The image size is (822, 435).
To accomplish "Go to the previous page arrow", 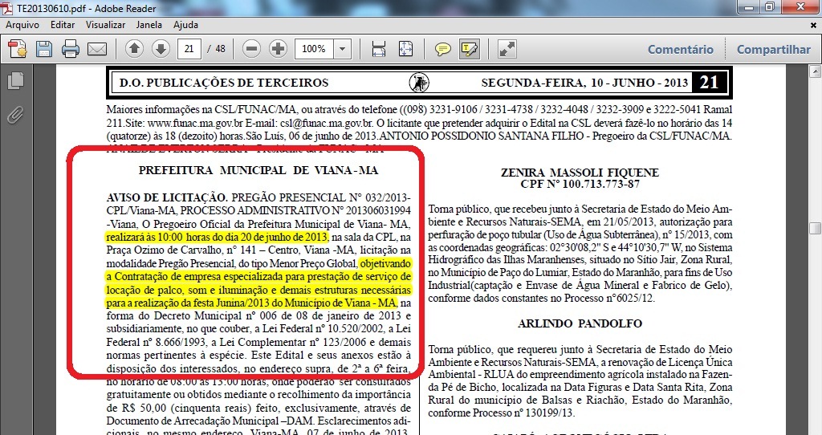I will [x=134, y=49].
